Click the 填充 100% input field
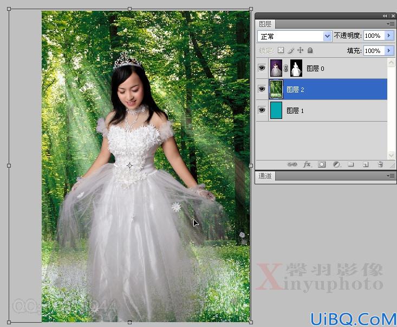The width and height of the screenshot is (397, 327). click(374, 51)
